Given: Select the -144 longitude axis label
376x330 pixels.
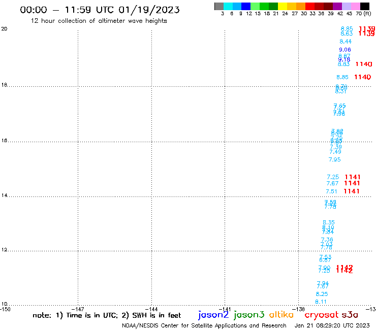Looking at the screenshot, I should coord(151,309).
